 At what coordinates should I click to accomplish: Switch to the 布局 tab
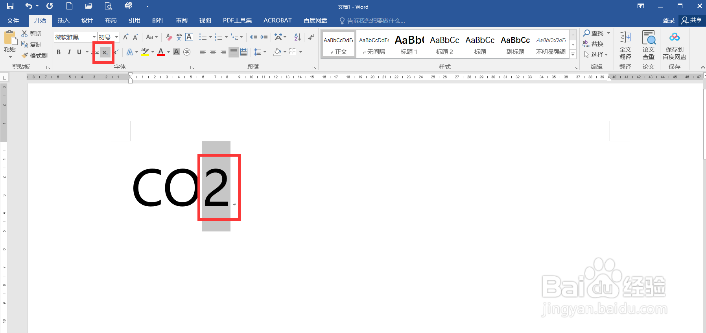tap(111, 20)
